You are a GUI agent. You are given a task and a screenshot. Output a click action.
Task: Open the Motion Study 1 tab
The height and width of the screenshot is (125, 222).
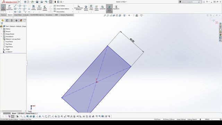coord(31,114)
